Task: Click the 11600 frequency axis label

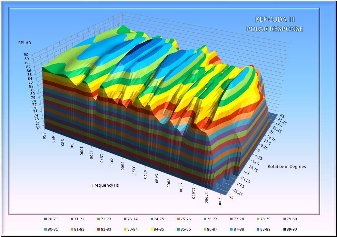Action: [x=193, y=193]
